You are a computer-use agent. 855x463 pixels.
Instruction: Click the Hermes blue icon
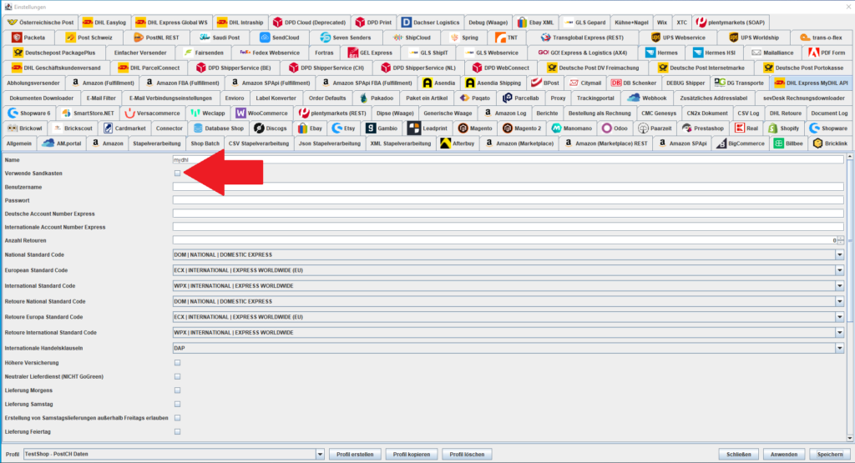click(650, 53)
